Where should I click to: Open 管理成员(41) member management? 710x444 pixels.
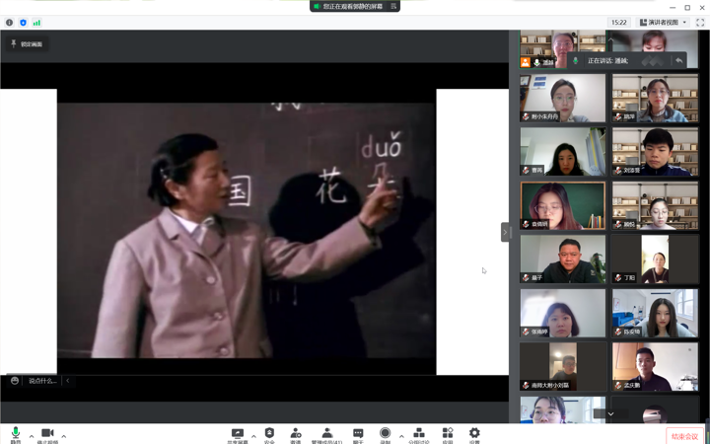327,435
